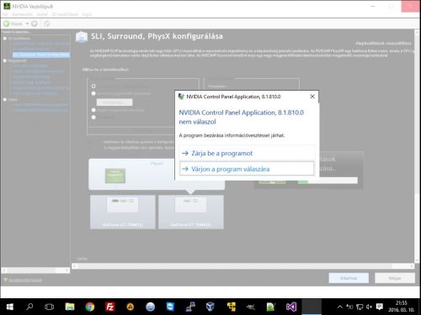Click the Konfigurálás button under Surround option

click(x=115, y=102)
